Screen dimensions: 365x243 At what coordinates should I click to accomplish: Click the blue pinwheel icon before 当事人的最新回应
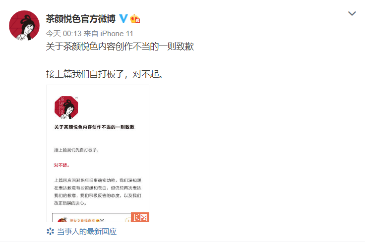point(50,232)
